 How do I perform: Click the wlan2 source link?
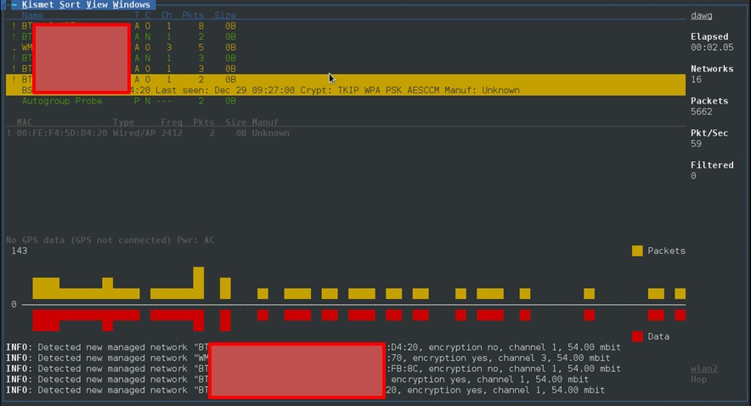tap(703, 369)
